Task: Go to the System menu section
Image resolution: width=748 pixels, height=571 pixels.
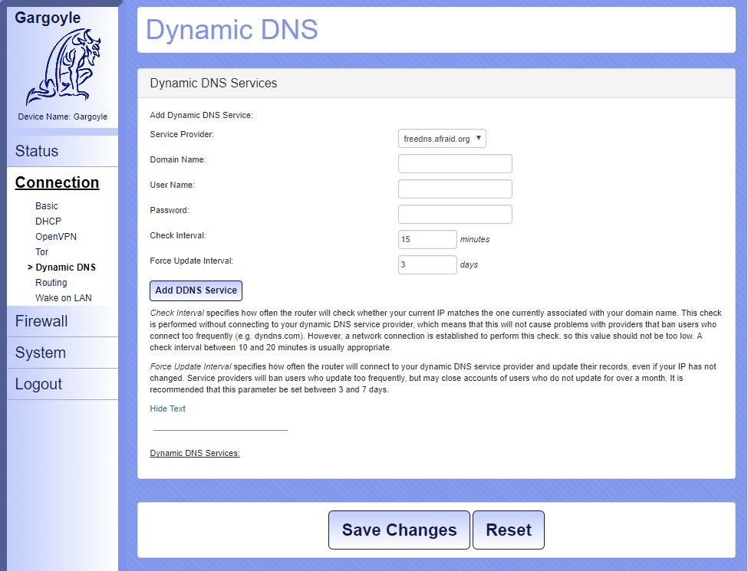Action: [40, 353]
